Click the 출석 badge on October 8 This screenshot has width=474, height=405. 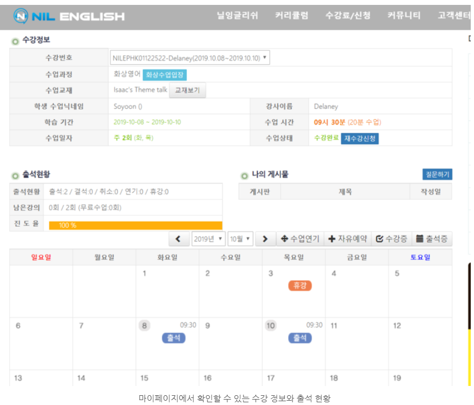click(x=174, y=338)
